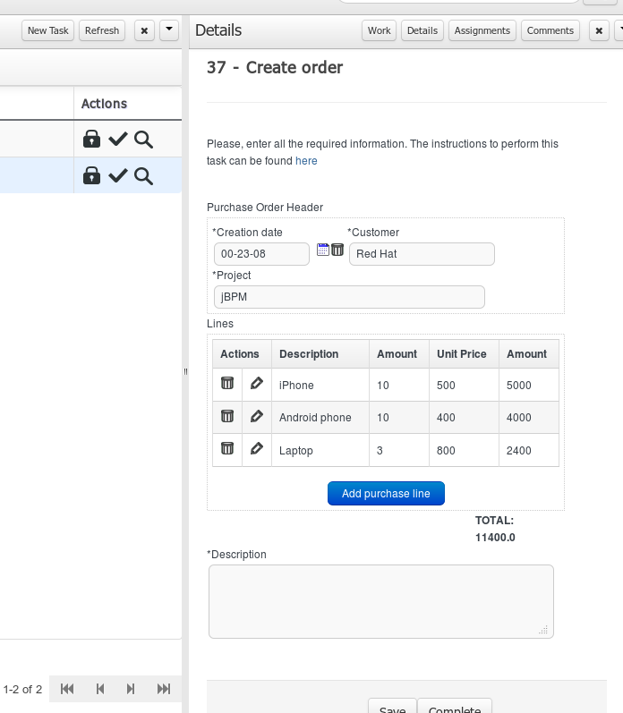Go to the first page of tasks

tap(67, 689)
